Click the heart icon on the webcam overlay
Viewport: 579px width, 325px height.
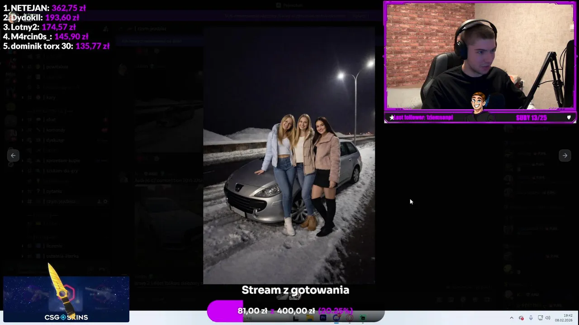pos(569,118)
